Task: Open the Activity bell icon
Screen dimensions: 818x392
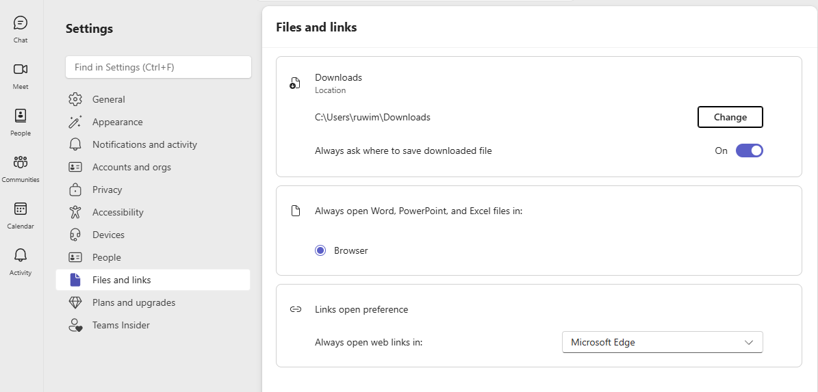Action: [21, 255]
